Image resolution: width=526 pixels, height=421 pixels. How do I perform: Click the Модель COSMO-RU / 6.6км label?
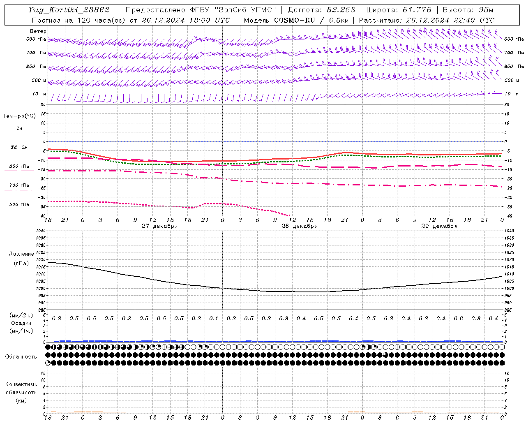[x=296, y=20]
